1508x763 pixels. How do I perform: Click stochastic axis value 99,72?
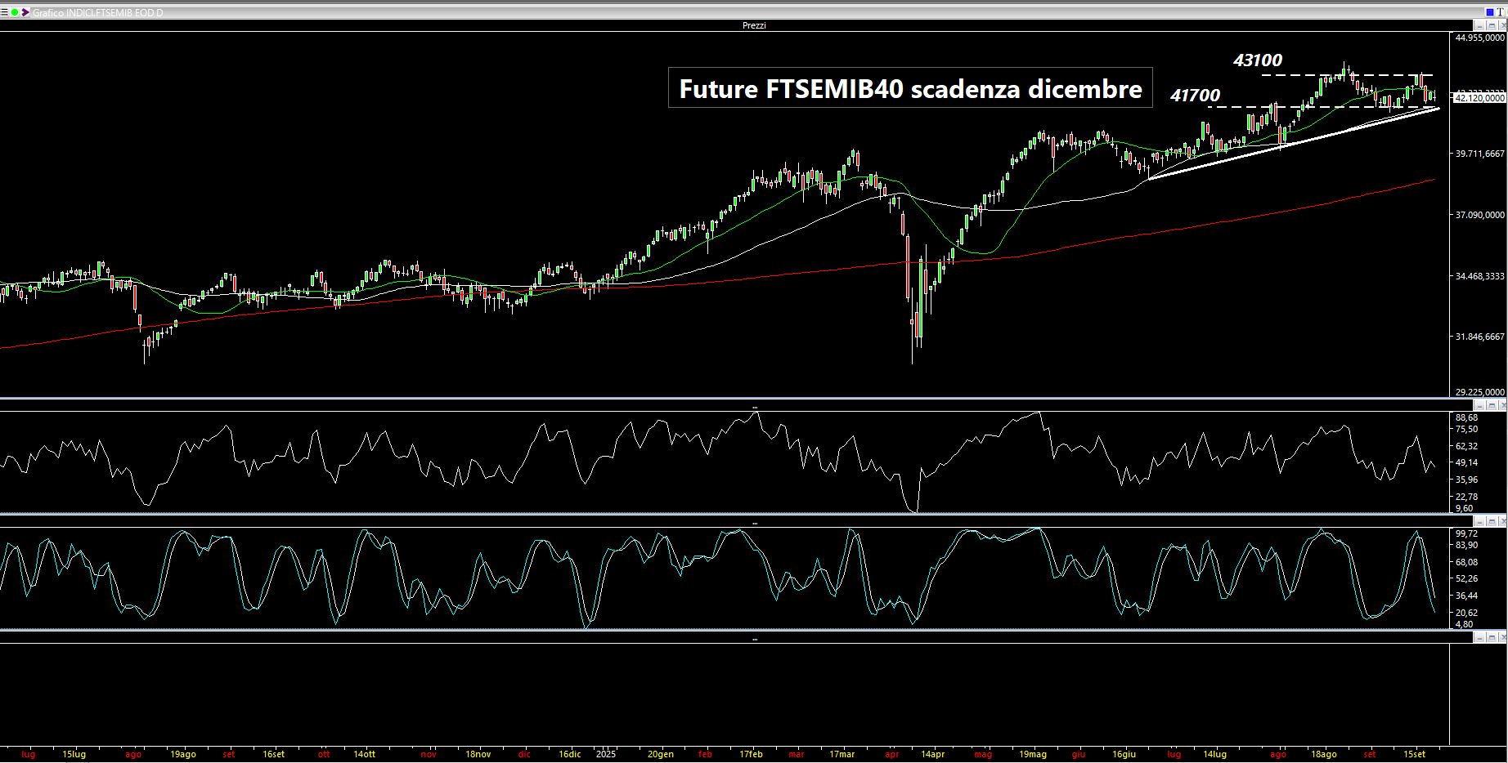(x=1466, y=533)
